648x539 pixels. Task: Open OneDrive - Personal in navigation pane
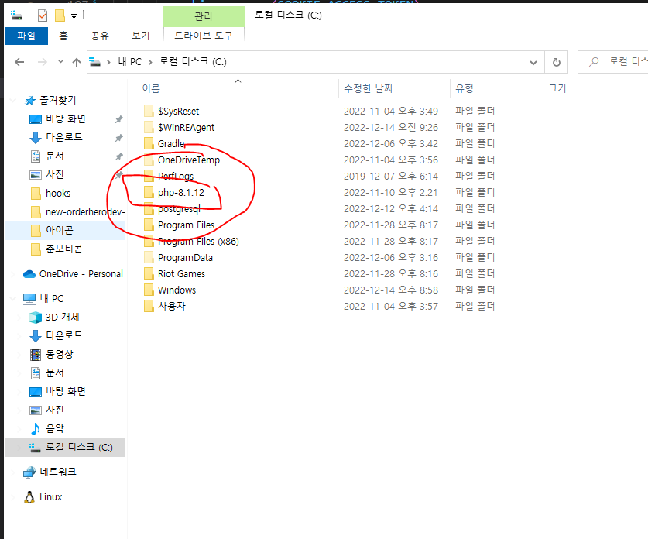tap(81, 273)
